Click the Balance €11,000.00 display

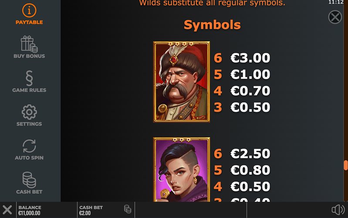coord(30,210)
